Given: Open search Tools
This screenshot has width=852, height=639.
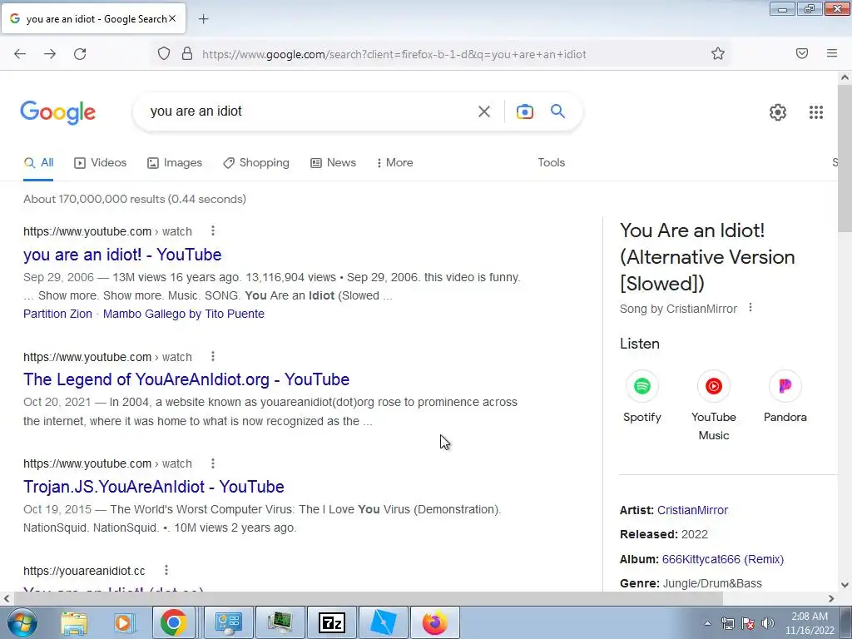Looking at the screenshot, I should (551, 162).
